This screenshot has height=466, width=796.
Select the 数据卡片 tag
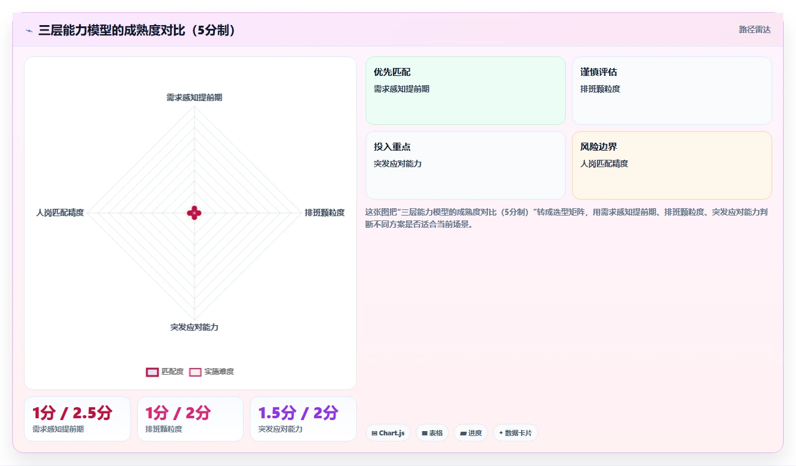pos(516,433)
